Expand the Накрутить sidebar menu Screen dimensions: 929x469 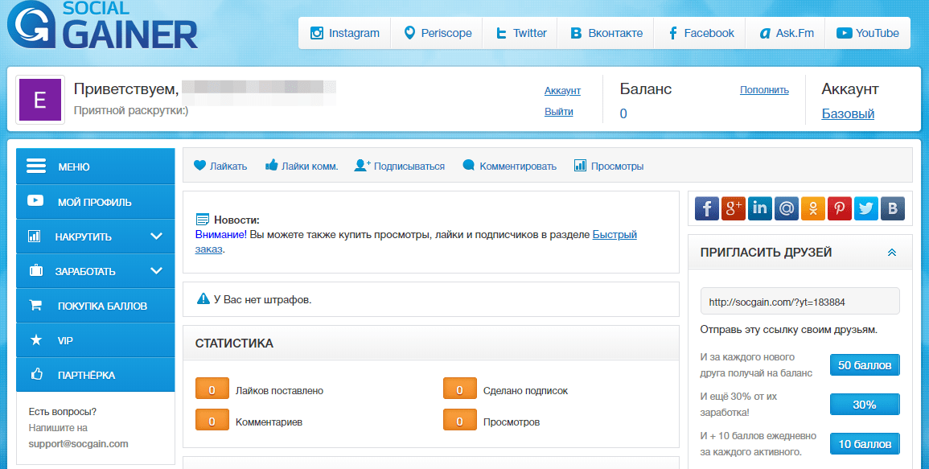click(96, 237)
